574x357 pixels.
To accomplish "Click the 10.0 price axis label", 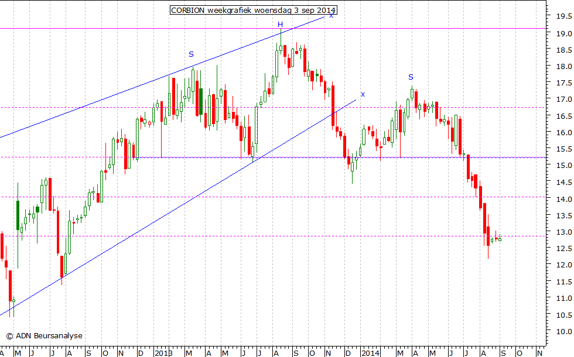I will pos(564,331).
